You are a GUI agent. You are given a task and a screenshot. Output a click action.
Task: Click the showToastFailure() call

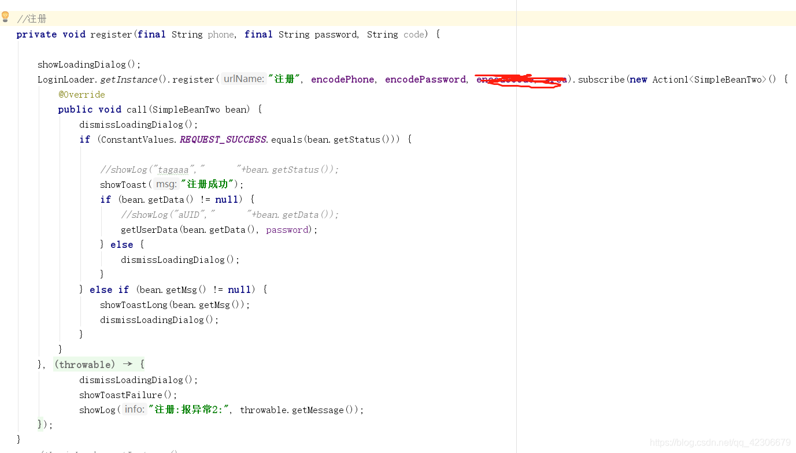tap(128, 395)
